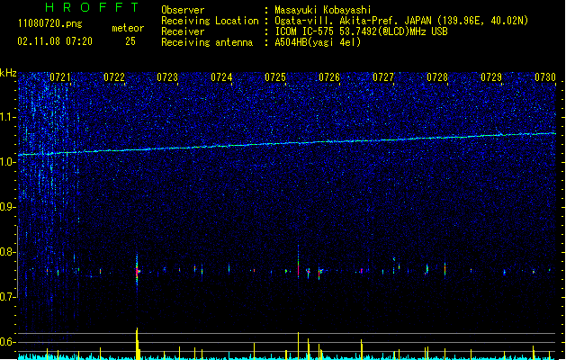Click the 0.9 kHz axis label
The image size is (566, 360).
click(8, 207)
